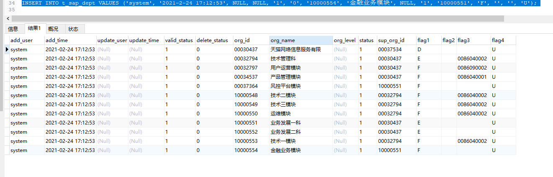Select the org_id column header
The image size is (553, 177).
tap(251, 40)
